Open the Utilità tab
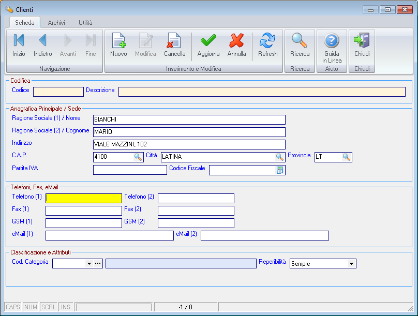418x316 pixels. tap(85, 23)
